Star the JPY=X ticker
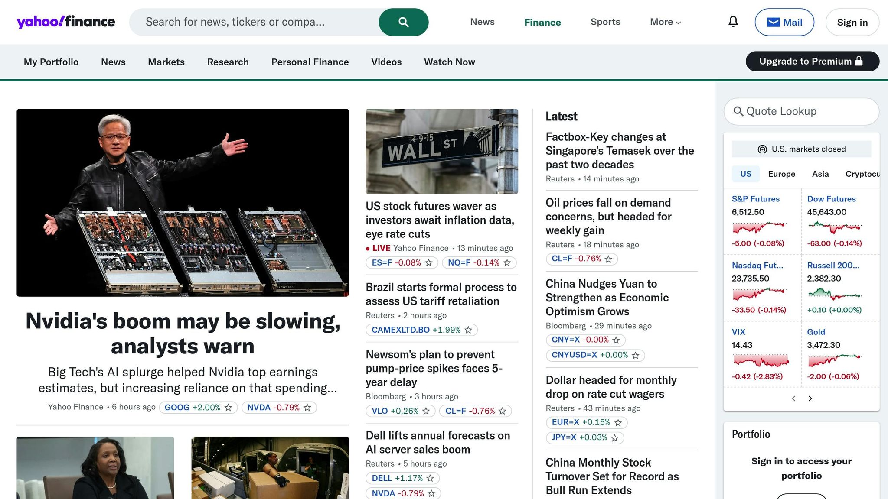This screenshot has height=499, width=888. [x=615, y=438]
